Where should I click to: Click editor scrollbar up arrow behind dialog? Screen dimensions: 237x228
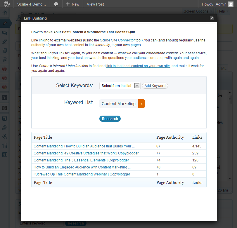230,92
